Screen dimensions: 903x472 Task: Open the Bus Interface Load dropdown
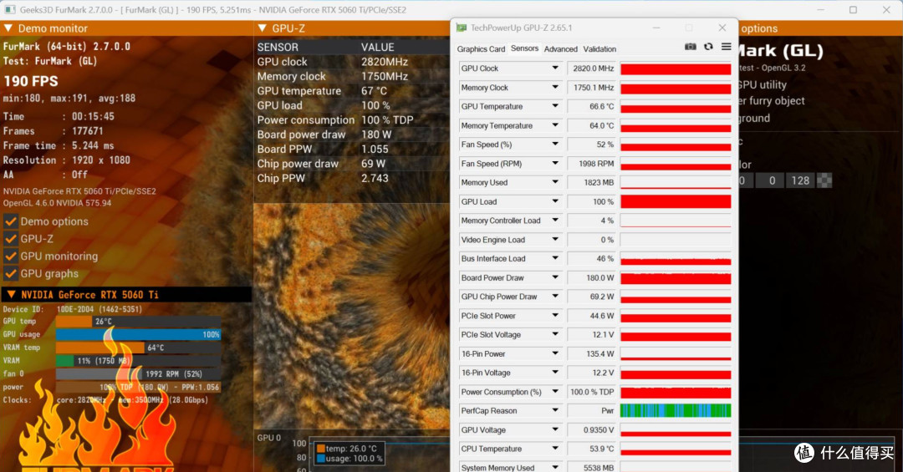555,258
